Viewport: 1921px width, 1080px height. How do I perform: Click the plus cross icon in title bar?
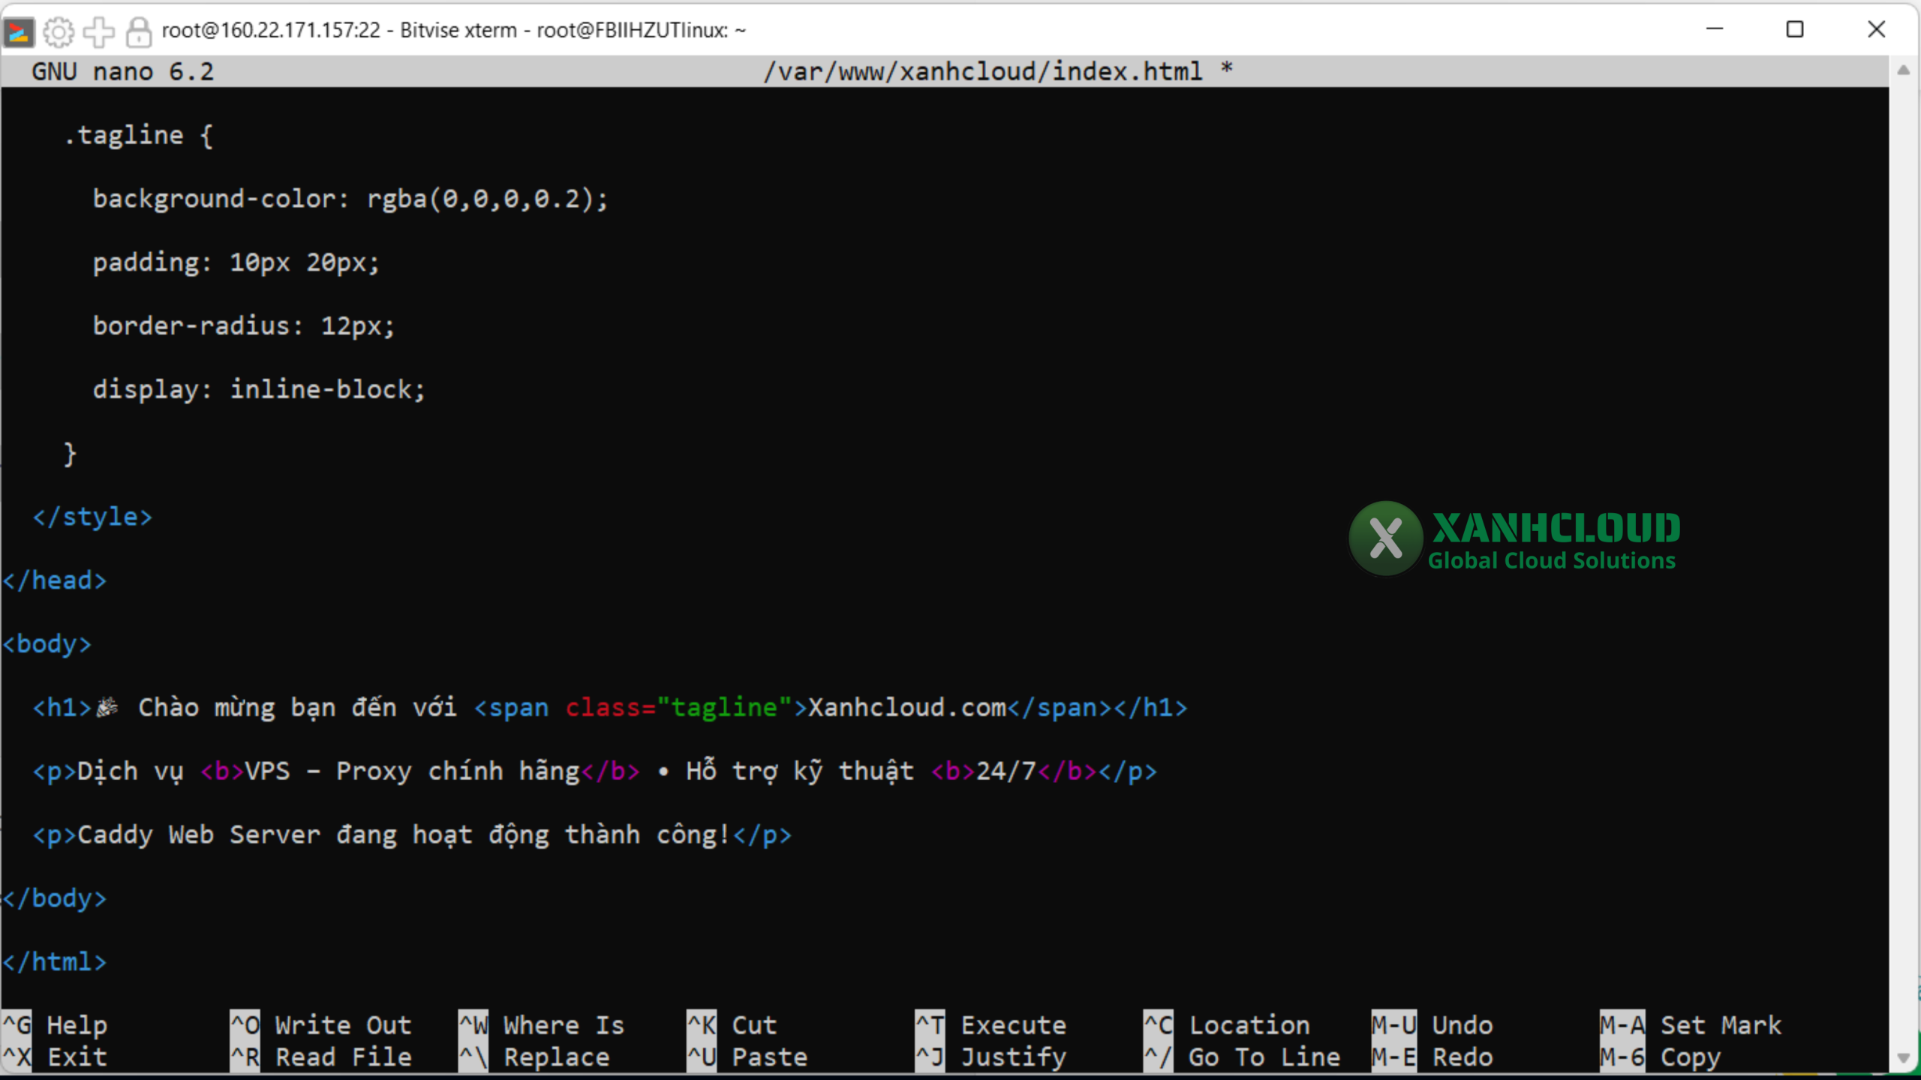tap(98, 31)
